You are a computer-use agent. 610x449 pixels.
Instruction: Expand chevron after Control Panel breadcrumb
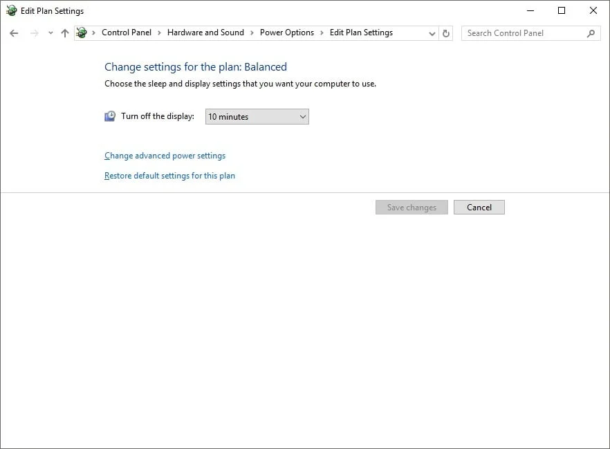pyautogui.click(x=159, y=33)
